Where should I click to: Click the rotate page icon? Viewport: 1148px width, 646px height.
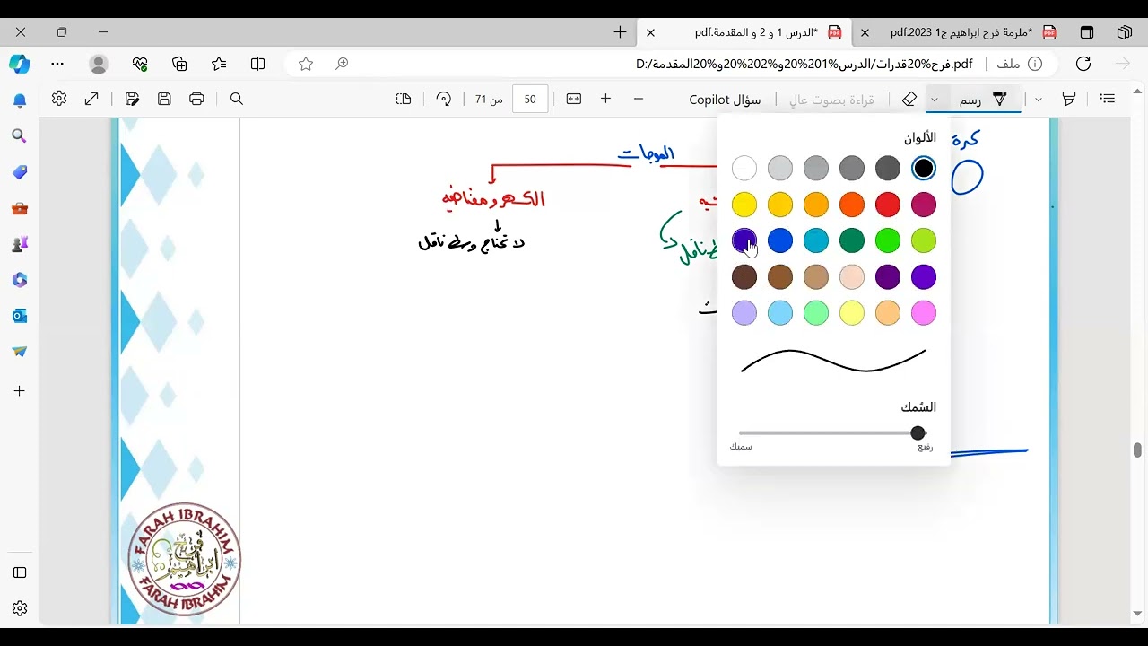(443, 99)
